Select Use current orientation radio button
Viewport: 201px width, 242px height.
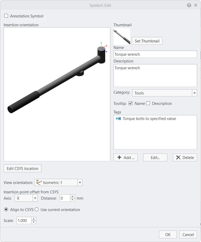[x=37, y=209]
